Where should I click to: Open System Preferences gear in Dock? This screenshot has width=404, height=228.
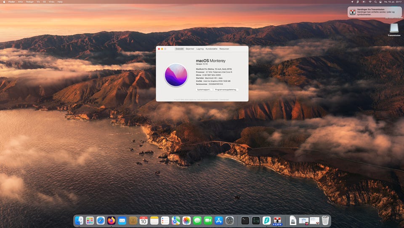[230, 220]
